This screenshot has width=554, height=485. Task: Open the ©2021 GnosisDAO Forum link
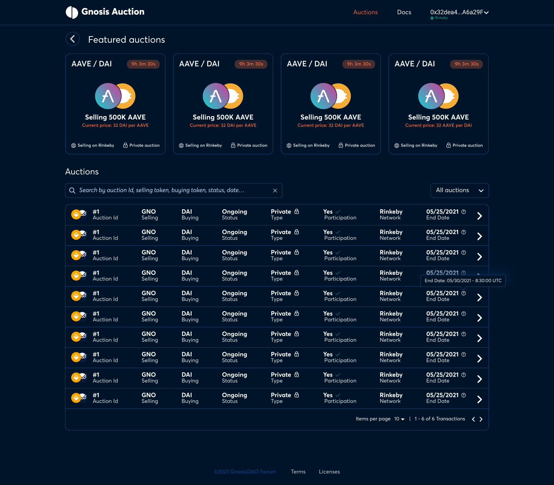(245, 472)
